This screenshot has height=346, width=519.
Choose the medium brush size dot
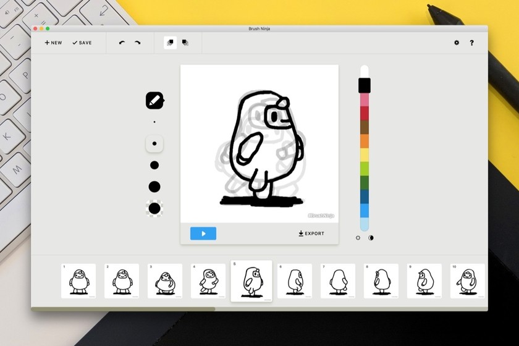[154, 165]
